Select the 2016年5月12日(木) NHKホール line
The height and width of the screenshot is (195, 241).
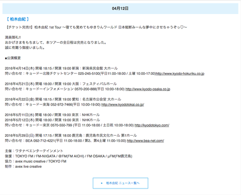click(x=52, y=120)
